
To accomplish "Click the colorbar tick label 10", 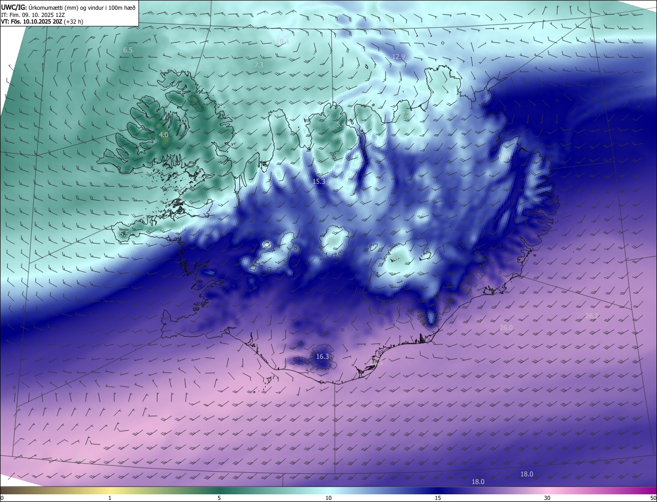I will point(328,498).
